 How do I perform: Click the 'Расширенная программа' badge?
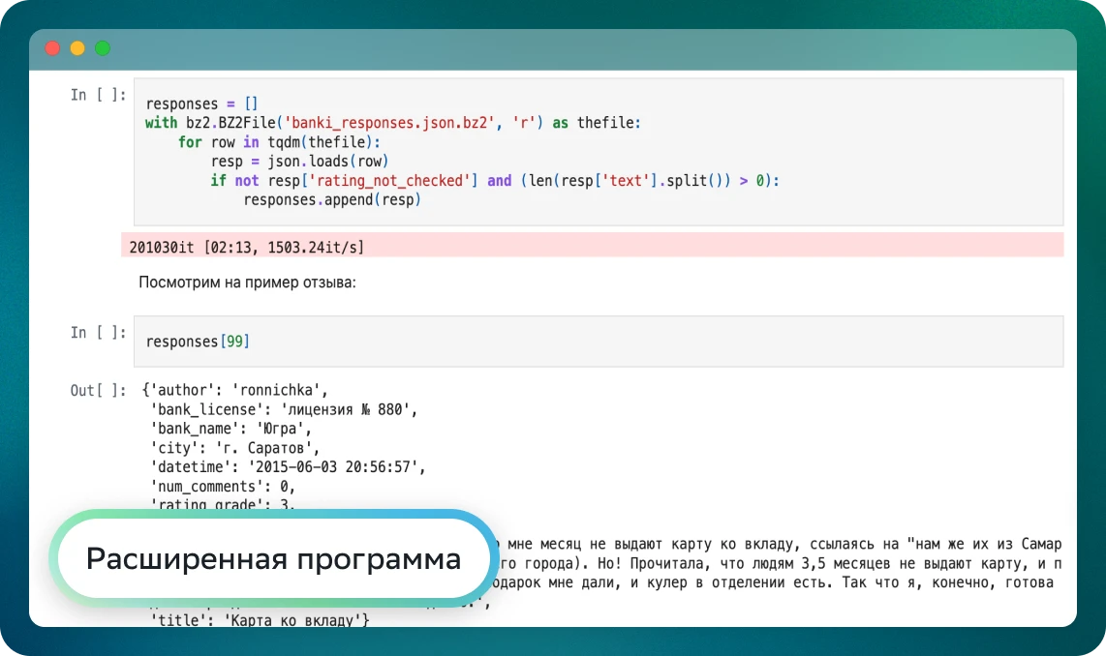[x=273, y=559]
